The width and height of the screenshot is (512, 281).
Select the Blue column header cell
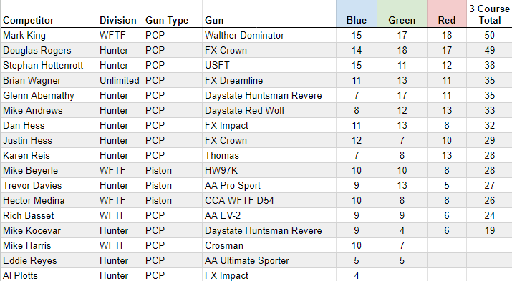click(x=357, y=14)
